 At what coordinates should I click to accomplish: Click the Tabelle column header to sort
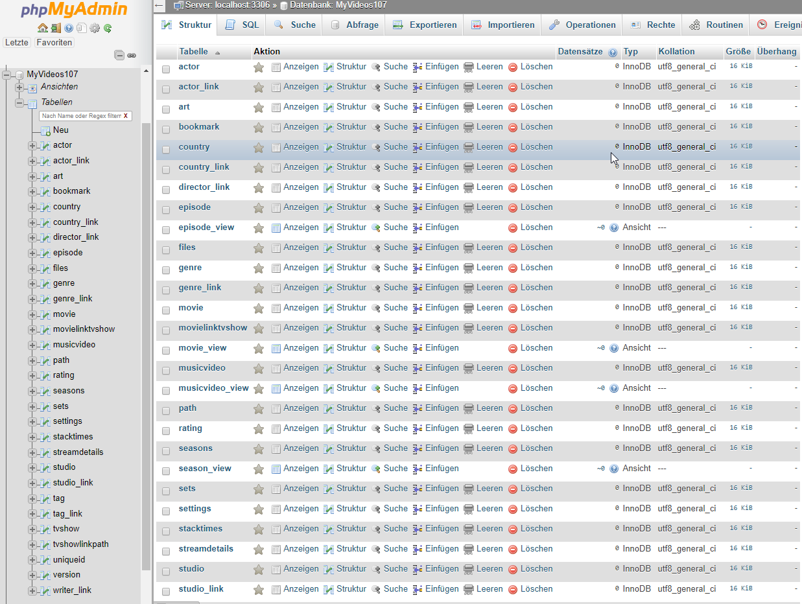pyautogui.click(x=194, y=52)
